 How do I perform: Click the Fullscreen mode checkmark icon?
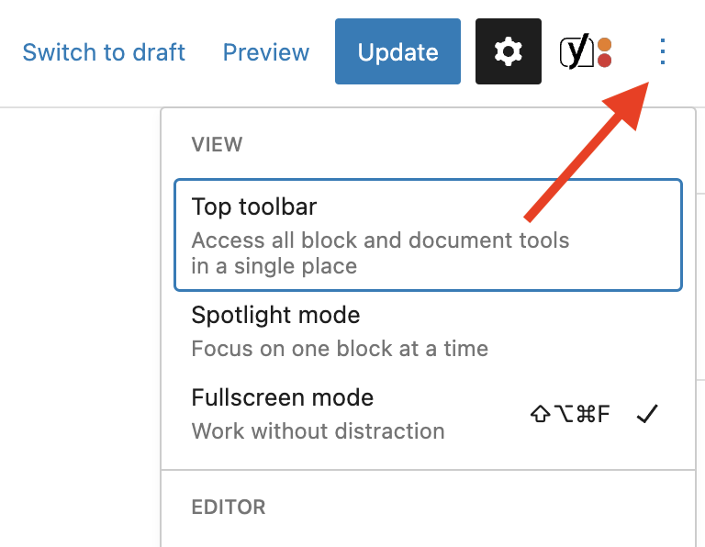(647, 414)
